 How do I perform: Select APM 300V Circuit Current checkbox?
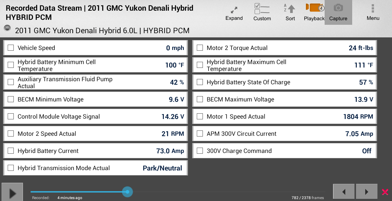(x=200, y=134)
